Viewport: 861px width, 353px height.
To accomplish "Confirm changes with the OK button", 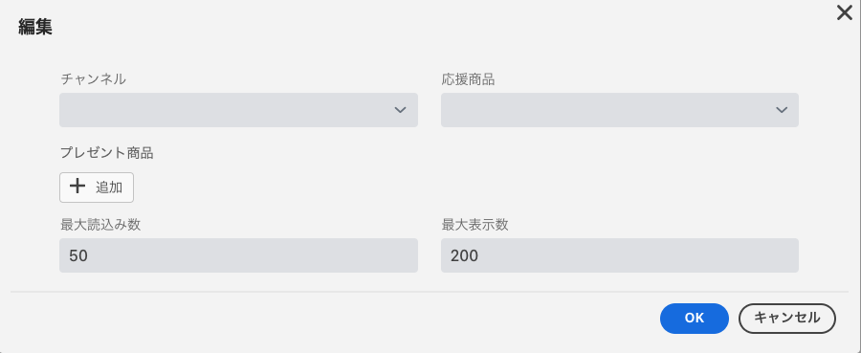I will 695,319.
